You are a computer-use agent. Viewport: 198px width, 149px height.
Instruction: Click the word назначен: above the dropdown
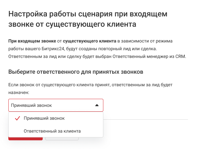pos(19,92)
